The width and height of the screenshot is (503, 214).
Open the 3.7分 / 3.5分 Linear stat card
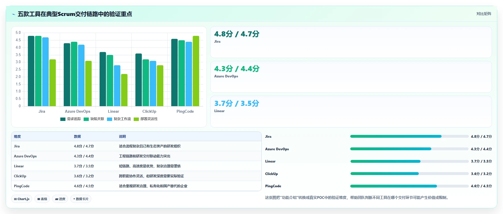351,112
